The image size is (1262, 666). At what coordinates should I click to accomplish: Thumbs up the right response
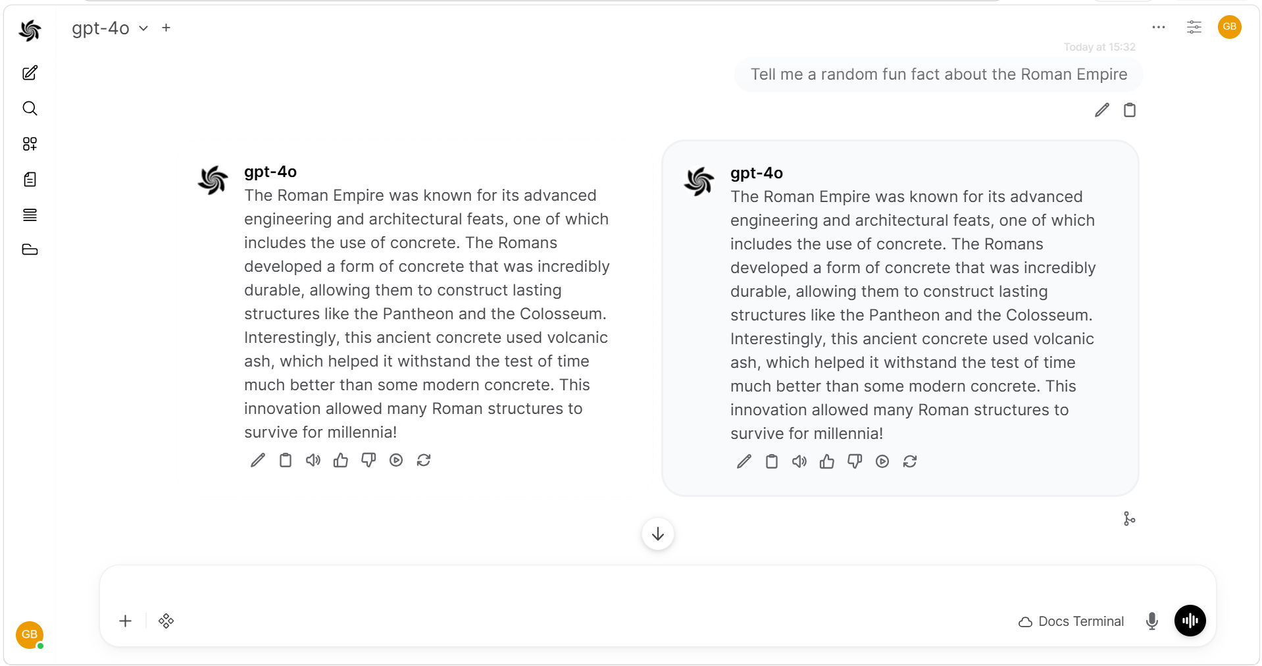(x=827, y=461)
